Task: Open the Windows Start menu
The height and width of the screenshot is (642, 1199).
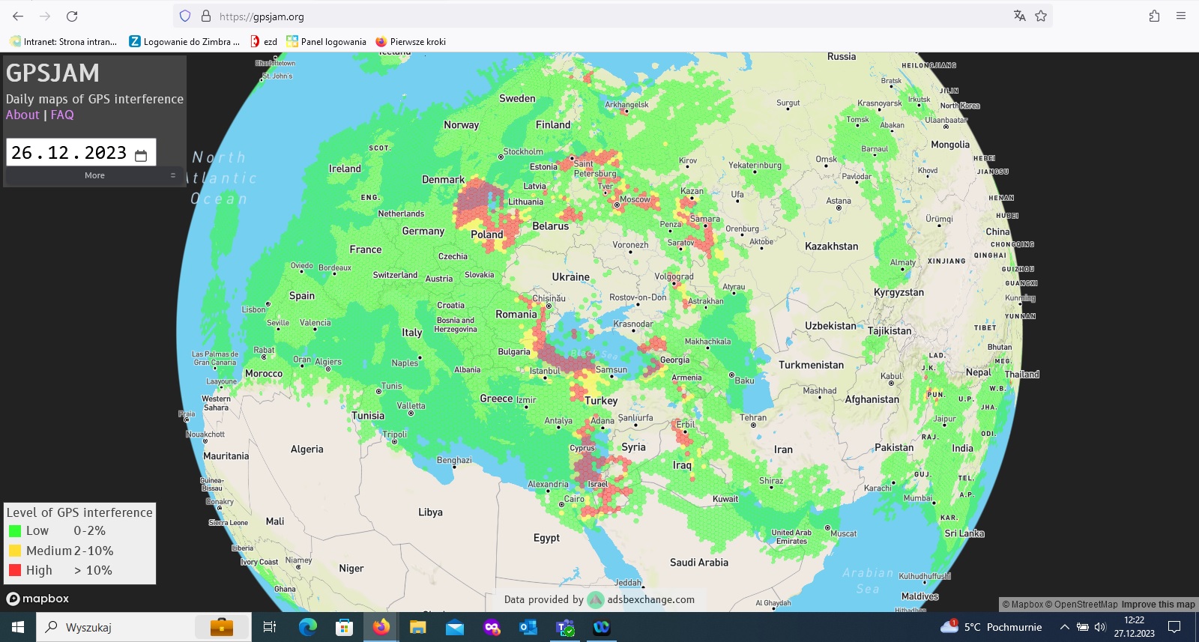Action: point(18,627)
